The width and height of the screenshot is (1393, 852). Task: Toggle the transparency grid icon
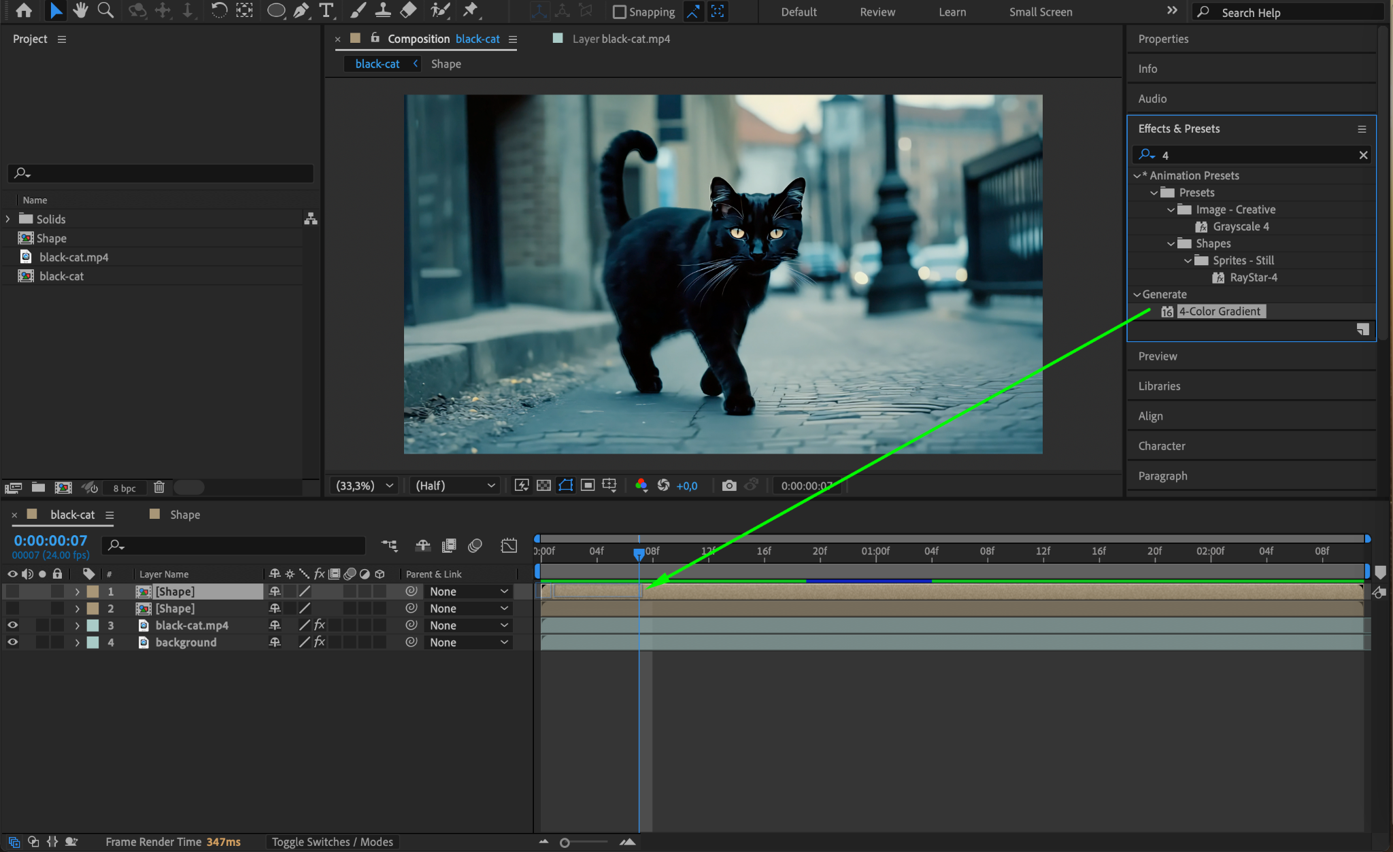[543, 485]
